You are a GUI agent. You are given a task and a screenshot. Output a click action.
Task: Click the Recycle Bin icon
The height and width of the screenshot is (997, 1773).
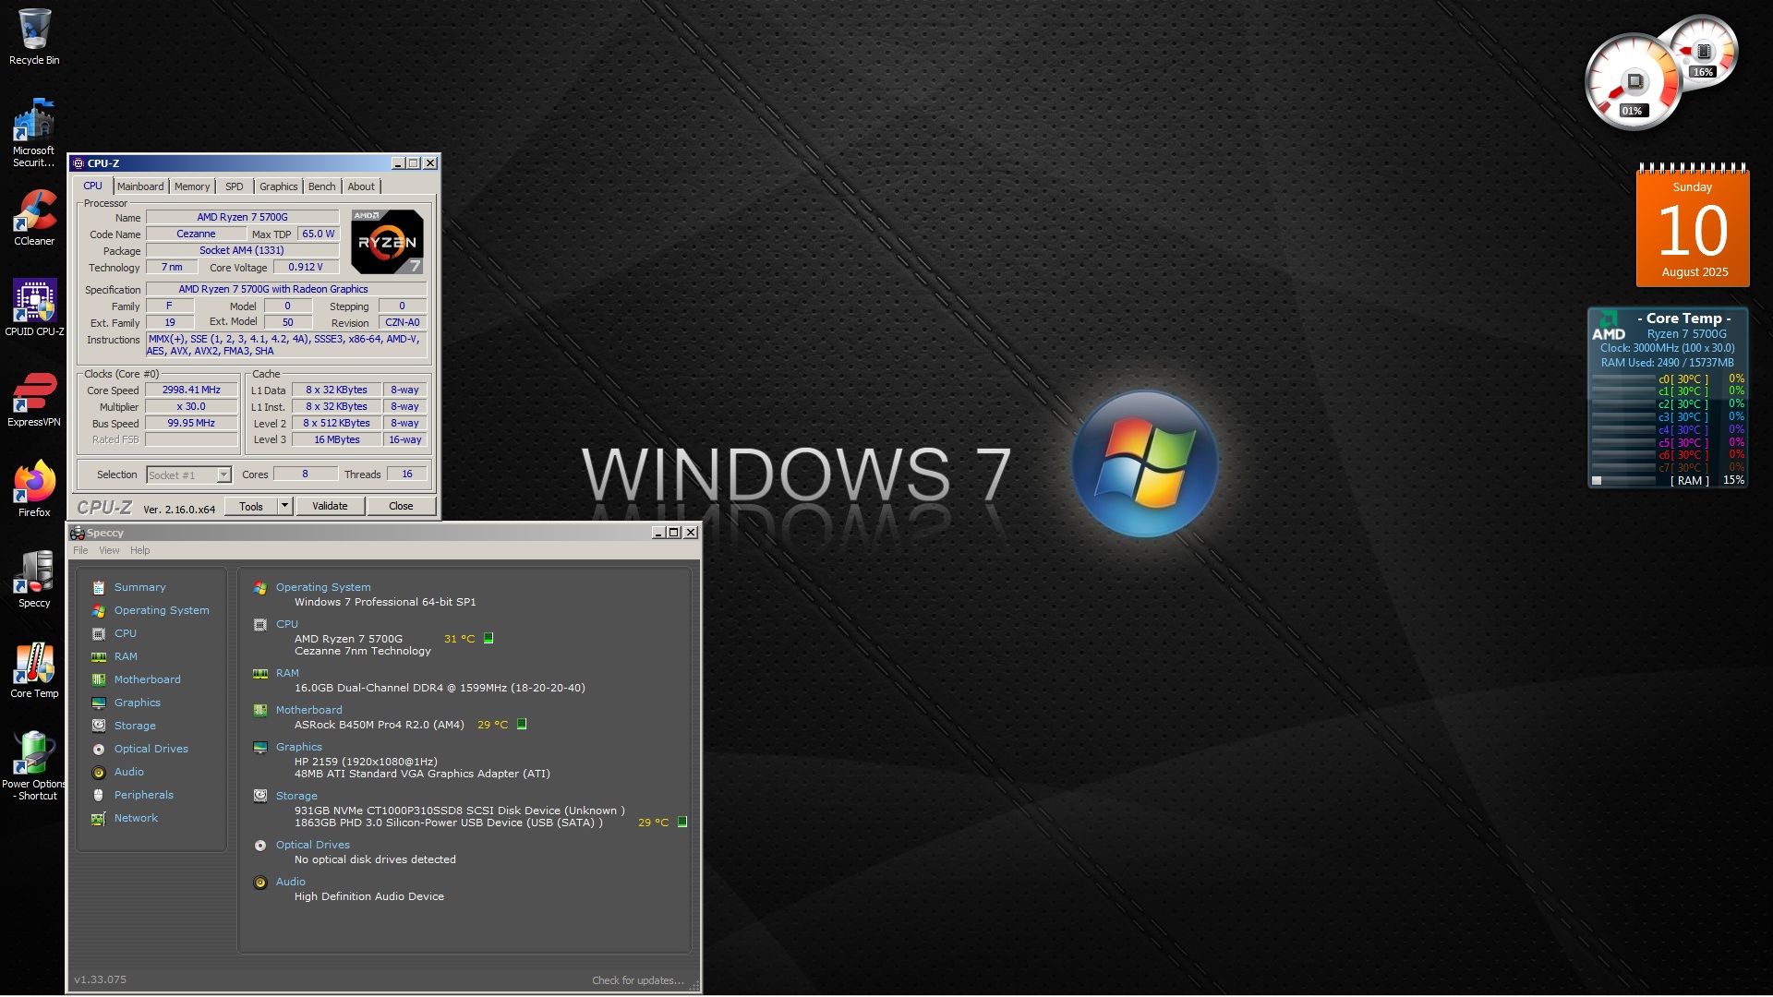coord(34,30)
